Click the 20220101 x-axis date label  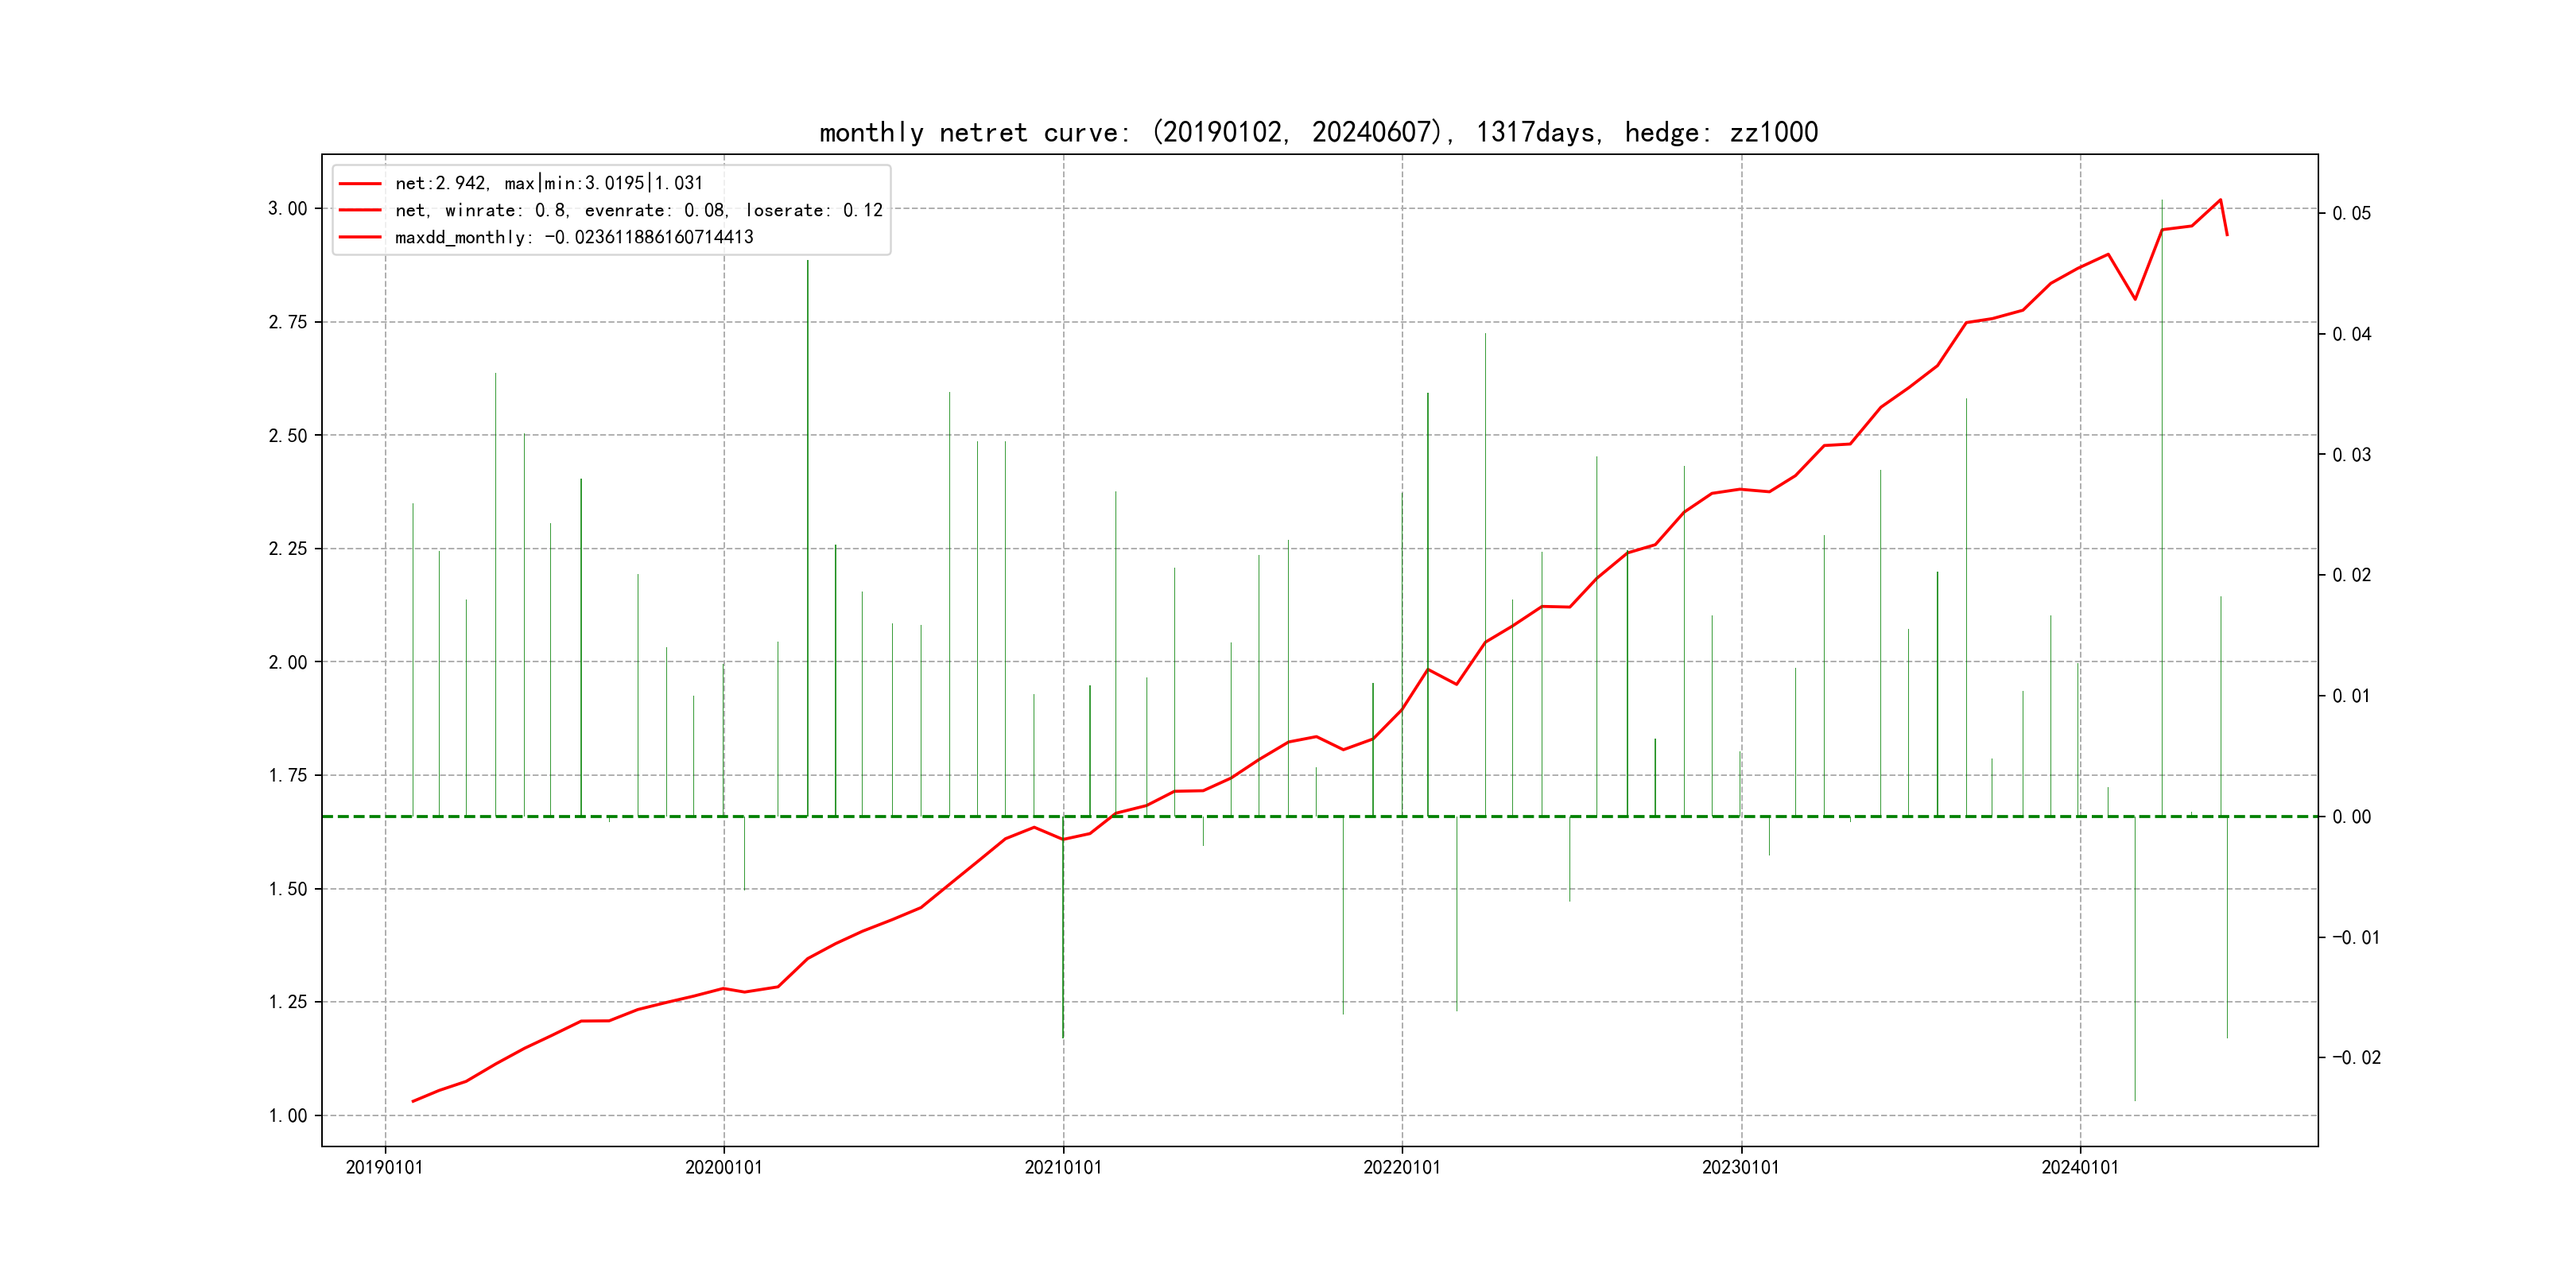[x=1402, y=1167]
